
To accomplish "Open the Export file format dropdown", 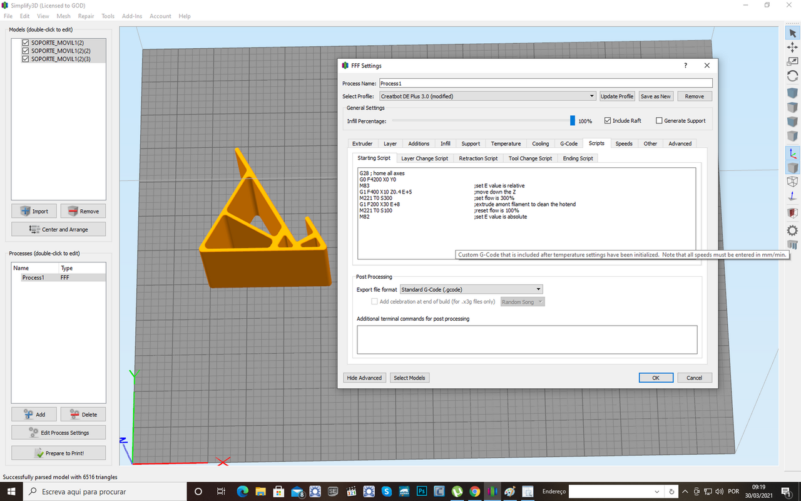I will click(x=471, y=289).
